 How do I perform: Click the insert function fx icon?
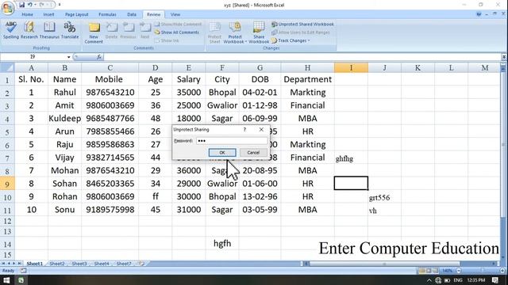tap(99, 57)
